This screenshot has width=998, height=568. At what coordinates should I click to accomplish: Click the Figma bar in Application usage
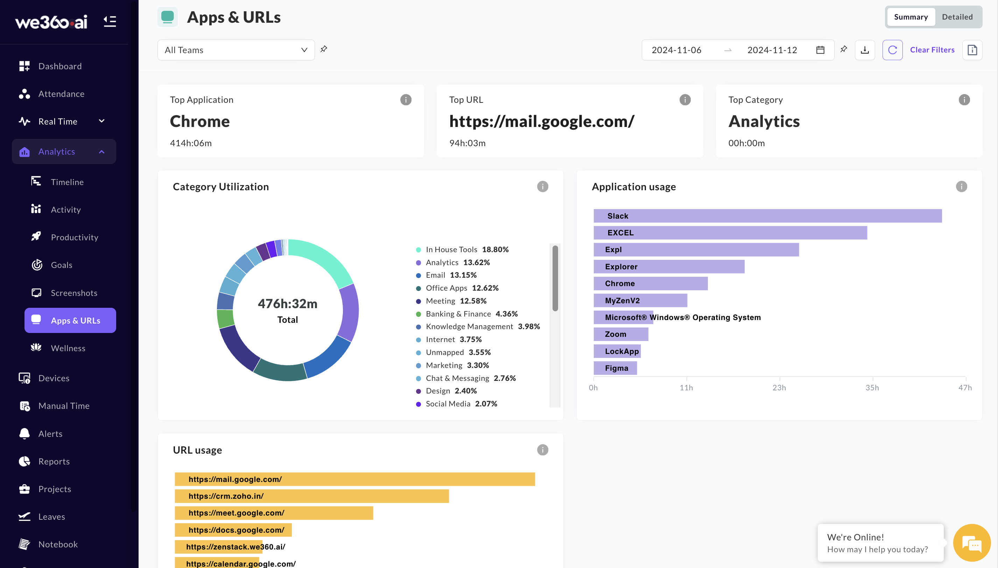click(615, 368)
